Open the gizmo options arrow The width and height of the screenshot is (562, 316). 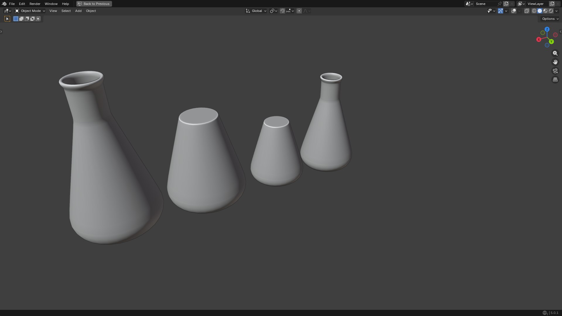point(506,11)
